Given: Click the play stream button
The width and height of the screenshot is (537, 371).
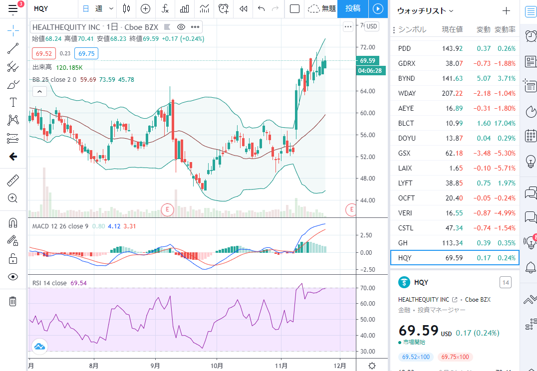Looking at the screenshot, I should tap(378, 9).
